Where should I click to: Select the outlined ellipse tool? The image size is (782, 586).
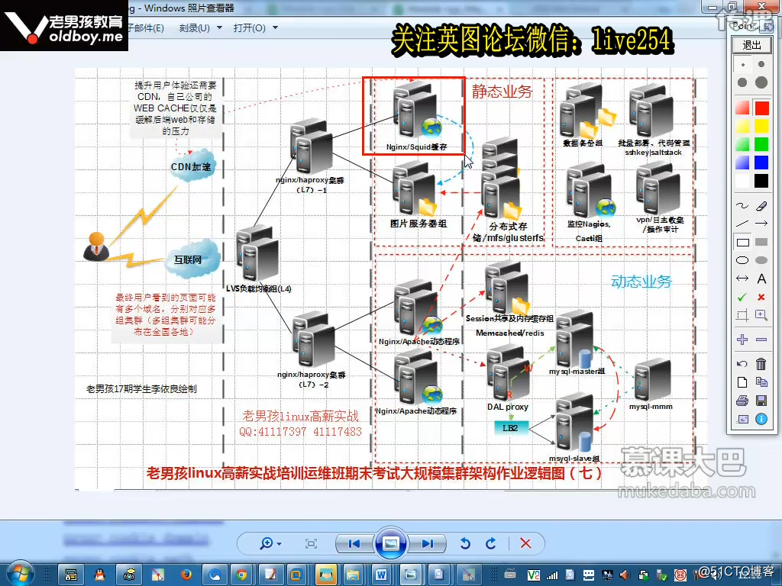[742, 260]
